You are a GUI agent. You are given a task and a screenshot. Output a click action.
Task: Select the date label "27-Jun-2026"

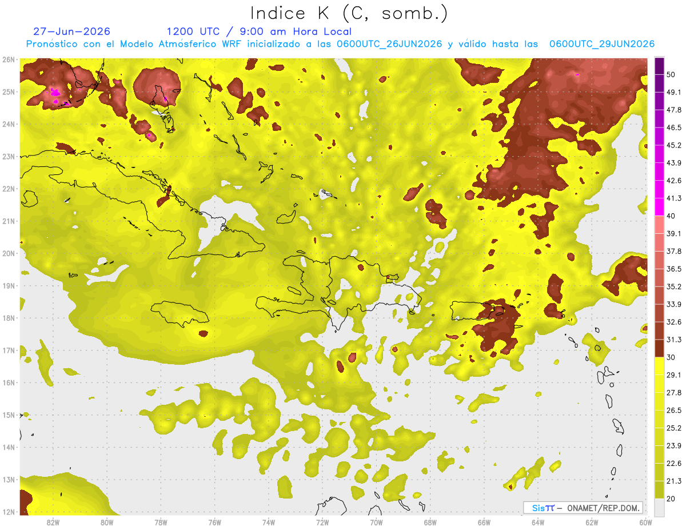(71, 31)
